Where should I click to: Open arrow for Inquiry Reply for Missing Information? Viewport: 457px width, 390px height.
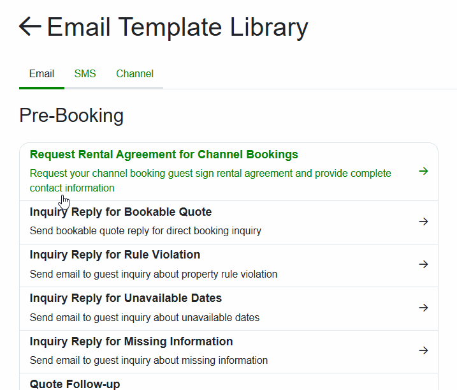[423, 350]
